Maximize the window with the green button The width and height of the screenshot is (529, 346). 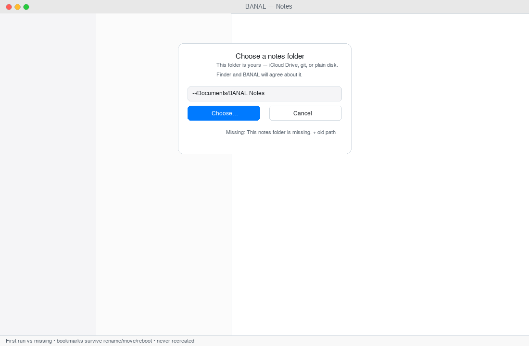[x=26, y=7]
